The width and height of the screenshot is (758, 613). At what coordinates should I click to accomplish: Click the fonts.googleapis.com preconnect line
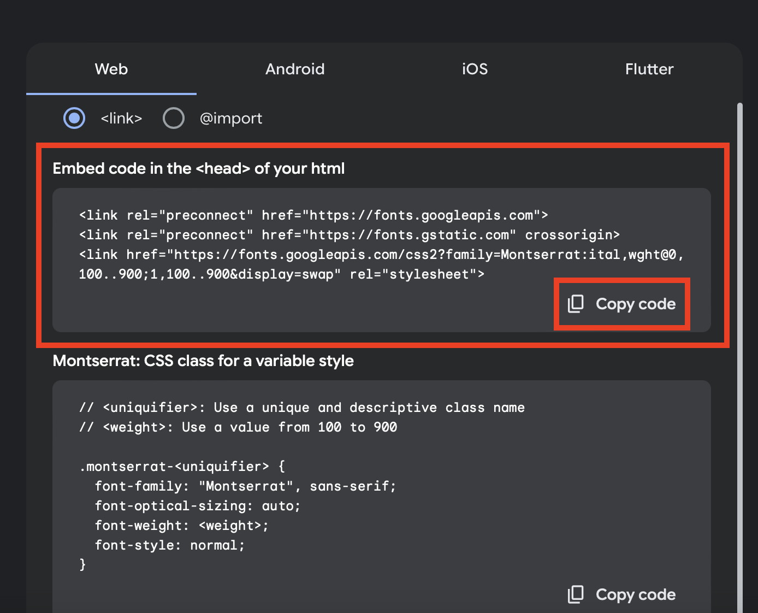(313, 215)
